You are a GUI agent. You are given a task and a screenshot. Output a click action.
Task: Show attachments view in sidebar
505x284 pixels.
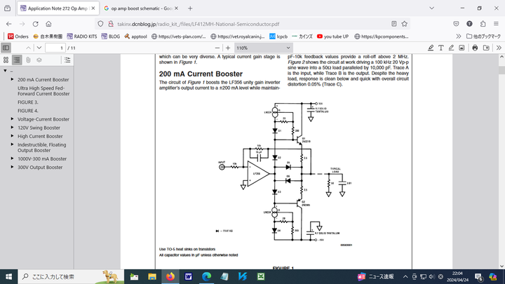click(x=29, y=60)
